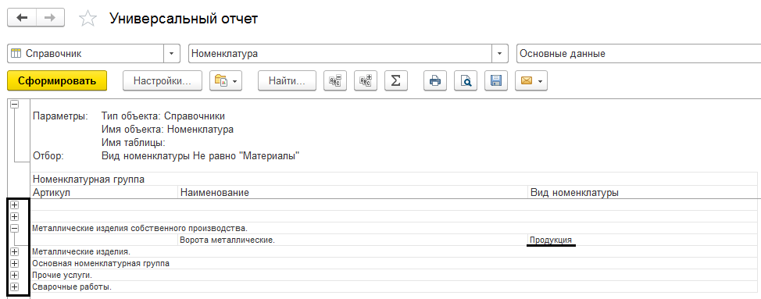Click the back navigation arrow

pos(23,18)
